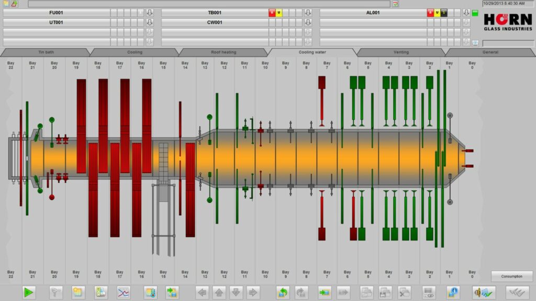Click the acknowledge-all double check icon
The width and height of the screenshot is (536, 301).
[517, 293]
